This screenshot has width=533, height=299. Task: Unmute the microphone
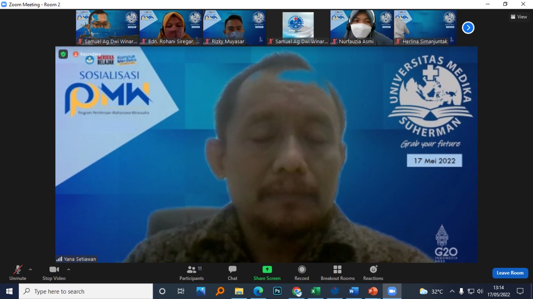17,273
